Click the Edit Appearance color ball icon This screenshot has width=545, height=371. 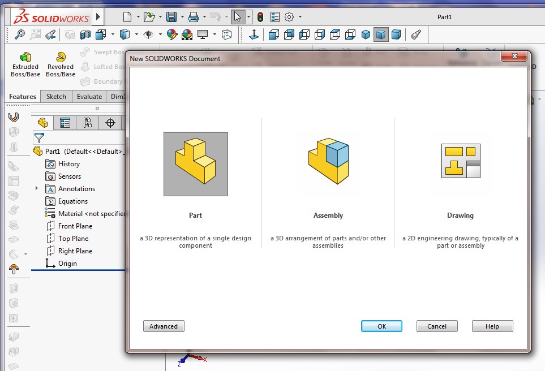(x=171, y=34)
